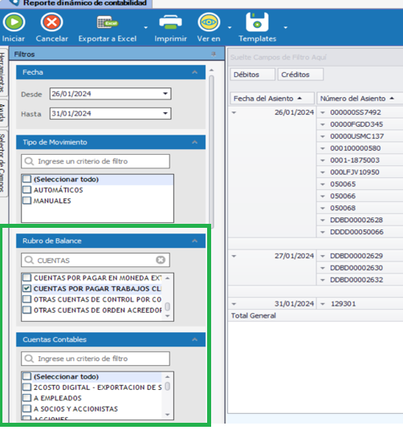Select the DDBD0002628 entry row
403x434 pixels.
click(x=360, y=220)
